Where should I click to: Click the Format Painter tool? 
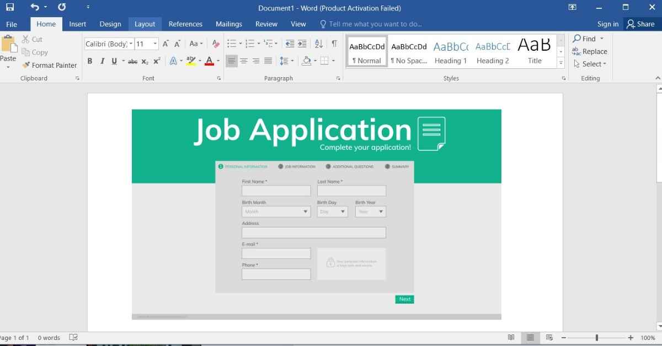pyautogui.click(x=49, y=65)
